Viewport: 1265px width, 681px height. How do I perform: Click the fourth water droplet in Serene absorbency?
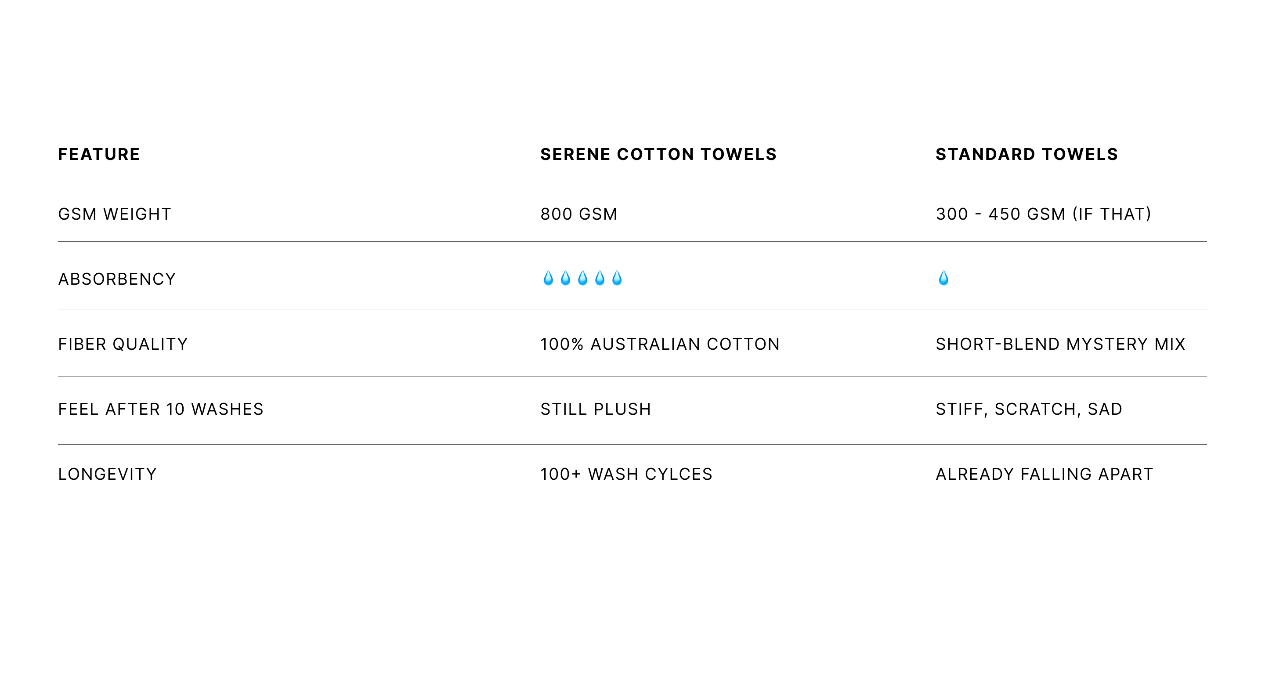pyautogui.click(x=600, y=278)
